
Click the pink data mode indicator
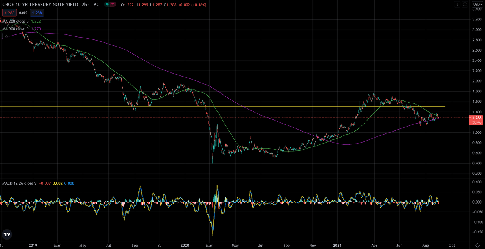[113, 5]
